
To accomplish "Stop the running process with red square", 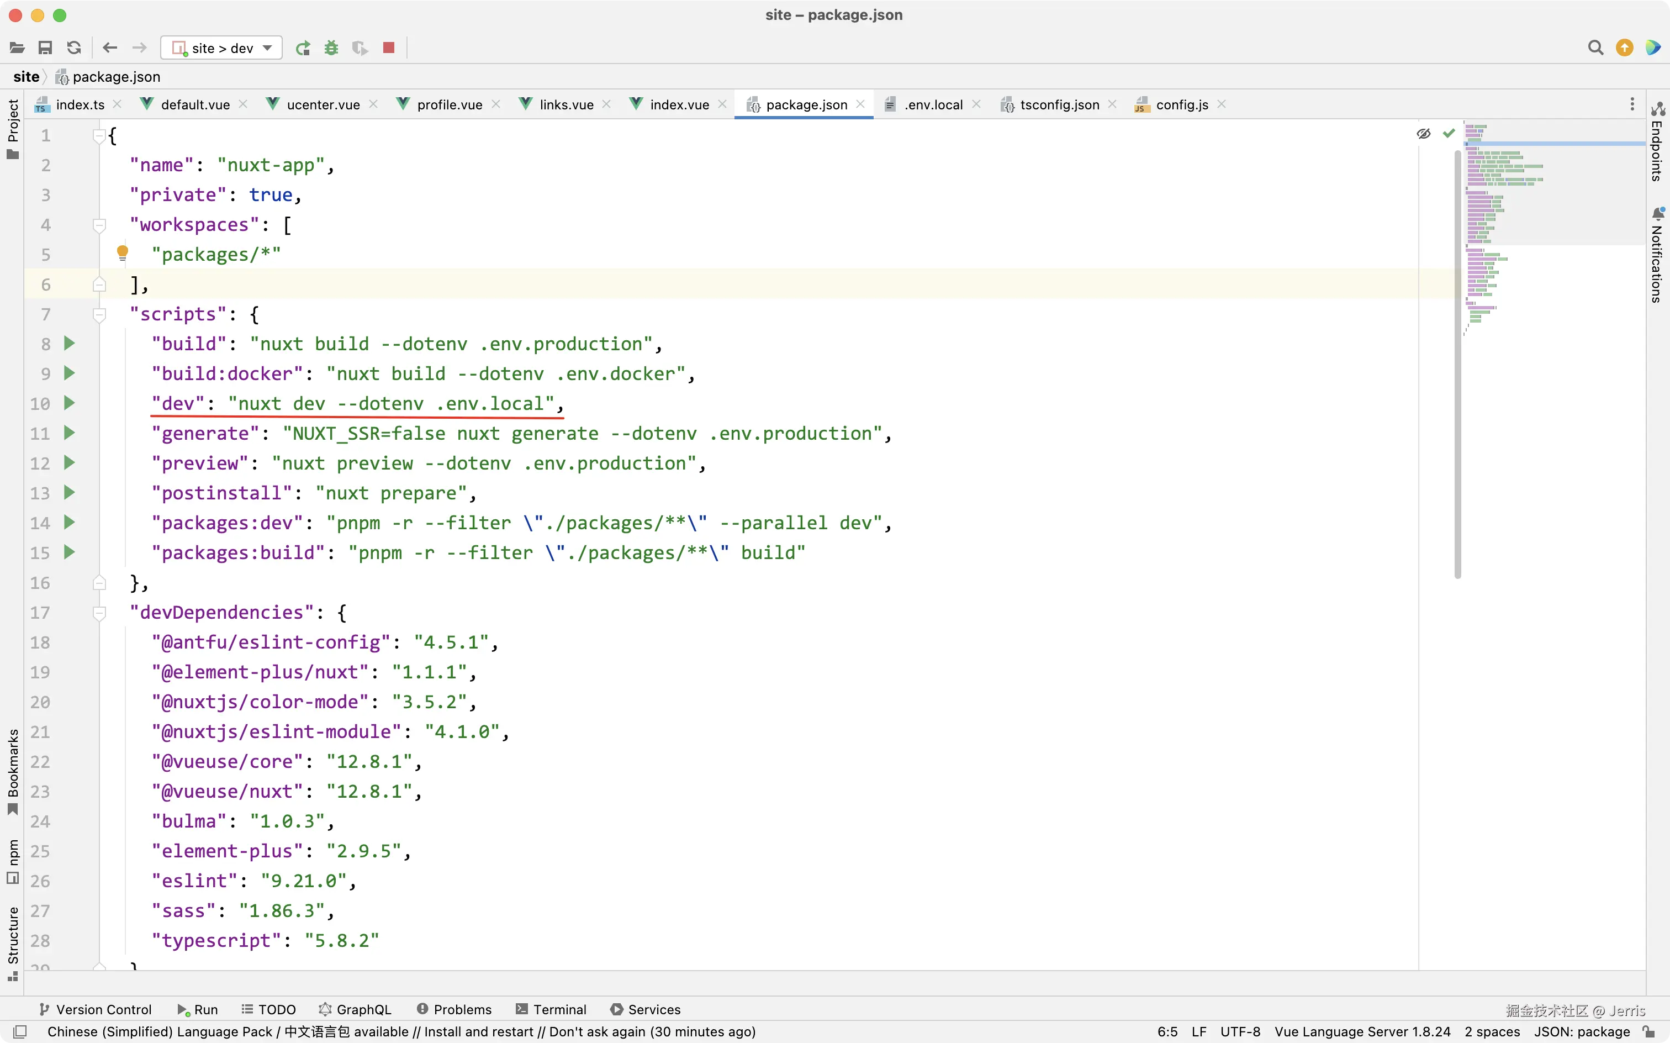I will pyautogui.click(x=389, y=48).
